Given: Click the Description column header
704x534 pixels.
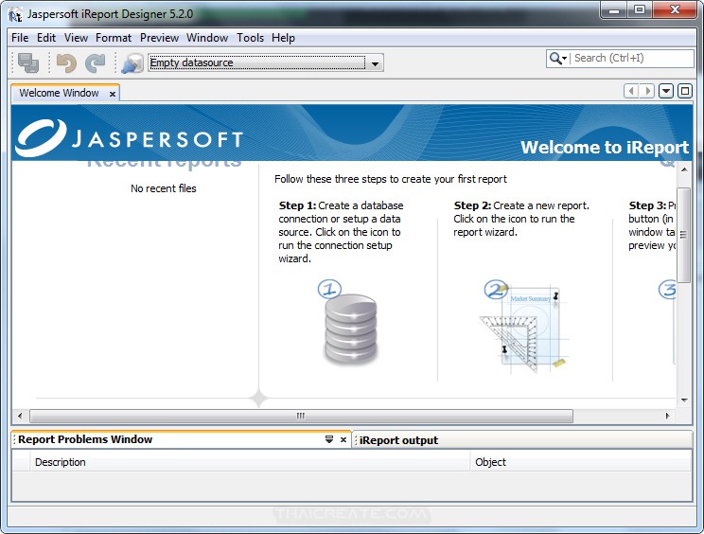Looking at the screenshot, I should [x=250, y=462].
